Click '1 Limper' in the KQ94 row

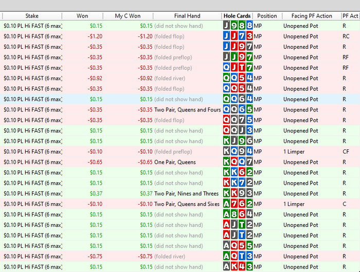(x=294, y=151)
